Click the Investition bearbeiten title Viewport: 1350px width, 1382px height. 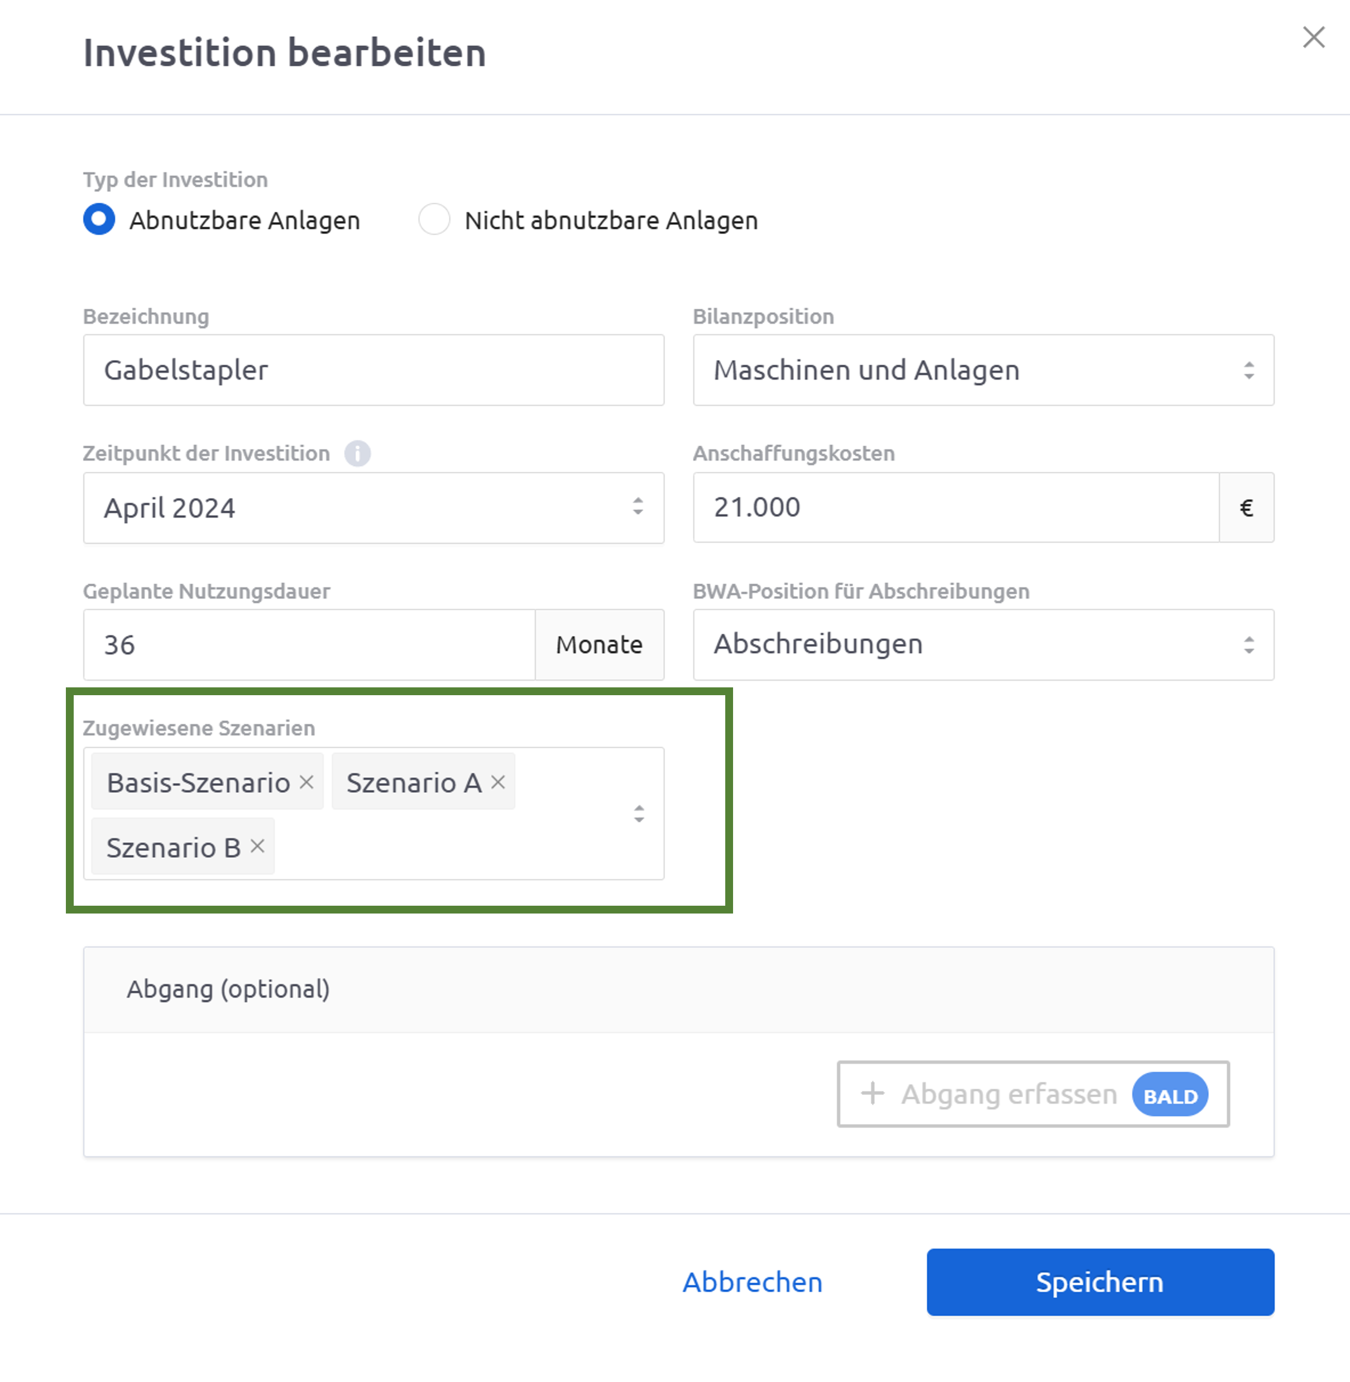(x=284, y=53)
